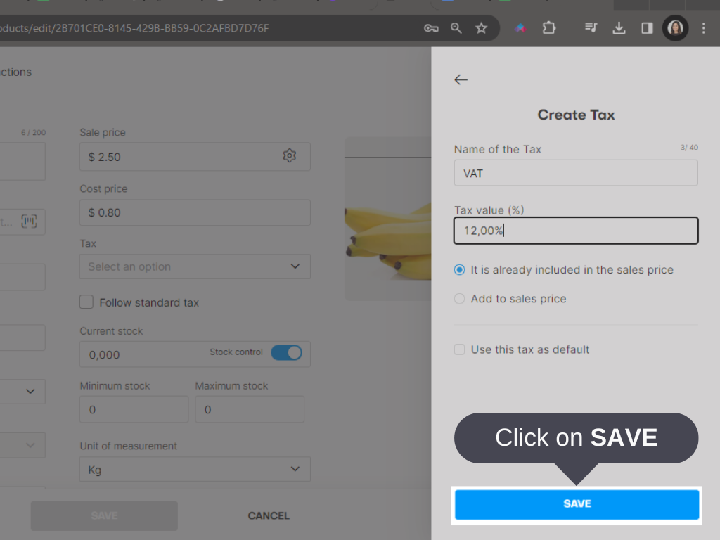The image size is (720, 540).
Task: Click the Name of the Tax field
Action: coord(576,173)
